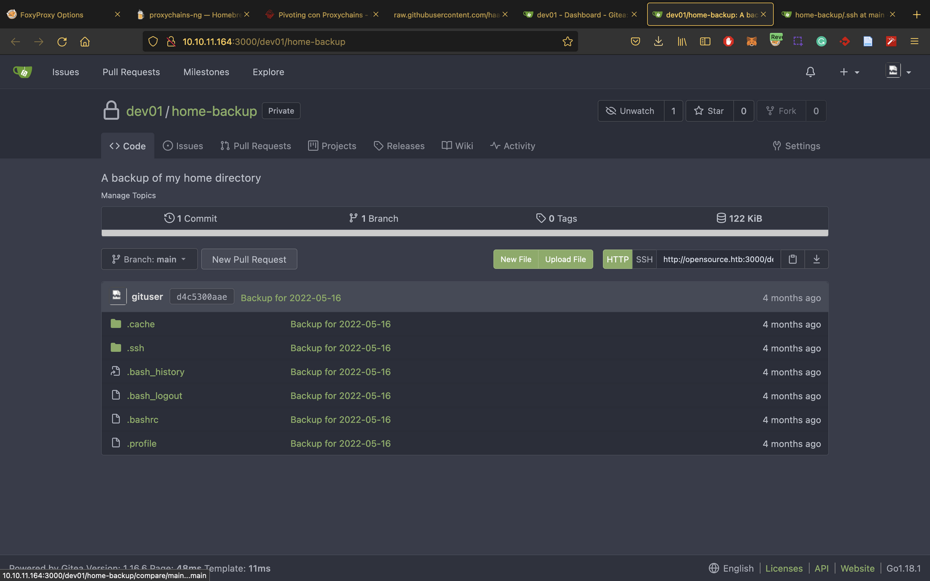Click the Upload File button

click(x=565, y=259)
